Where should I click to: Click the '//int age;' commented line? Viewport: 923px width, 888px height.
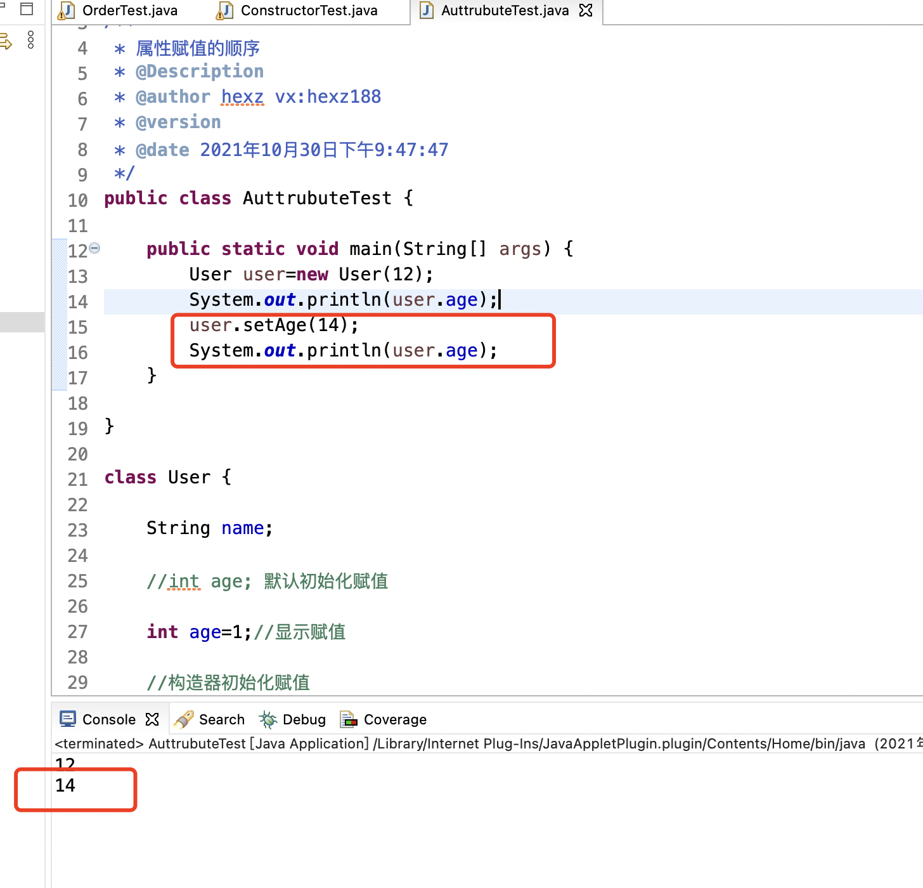[267, 581]
